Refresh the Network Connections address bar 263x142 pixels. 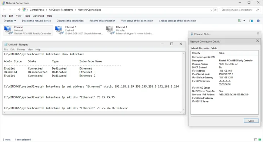tap(215, 10)
